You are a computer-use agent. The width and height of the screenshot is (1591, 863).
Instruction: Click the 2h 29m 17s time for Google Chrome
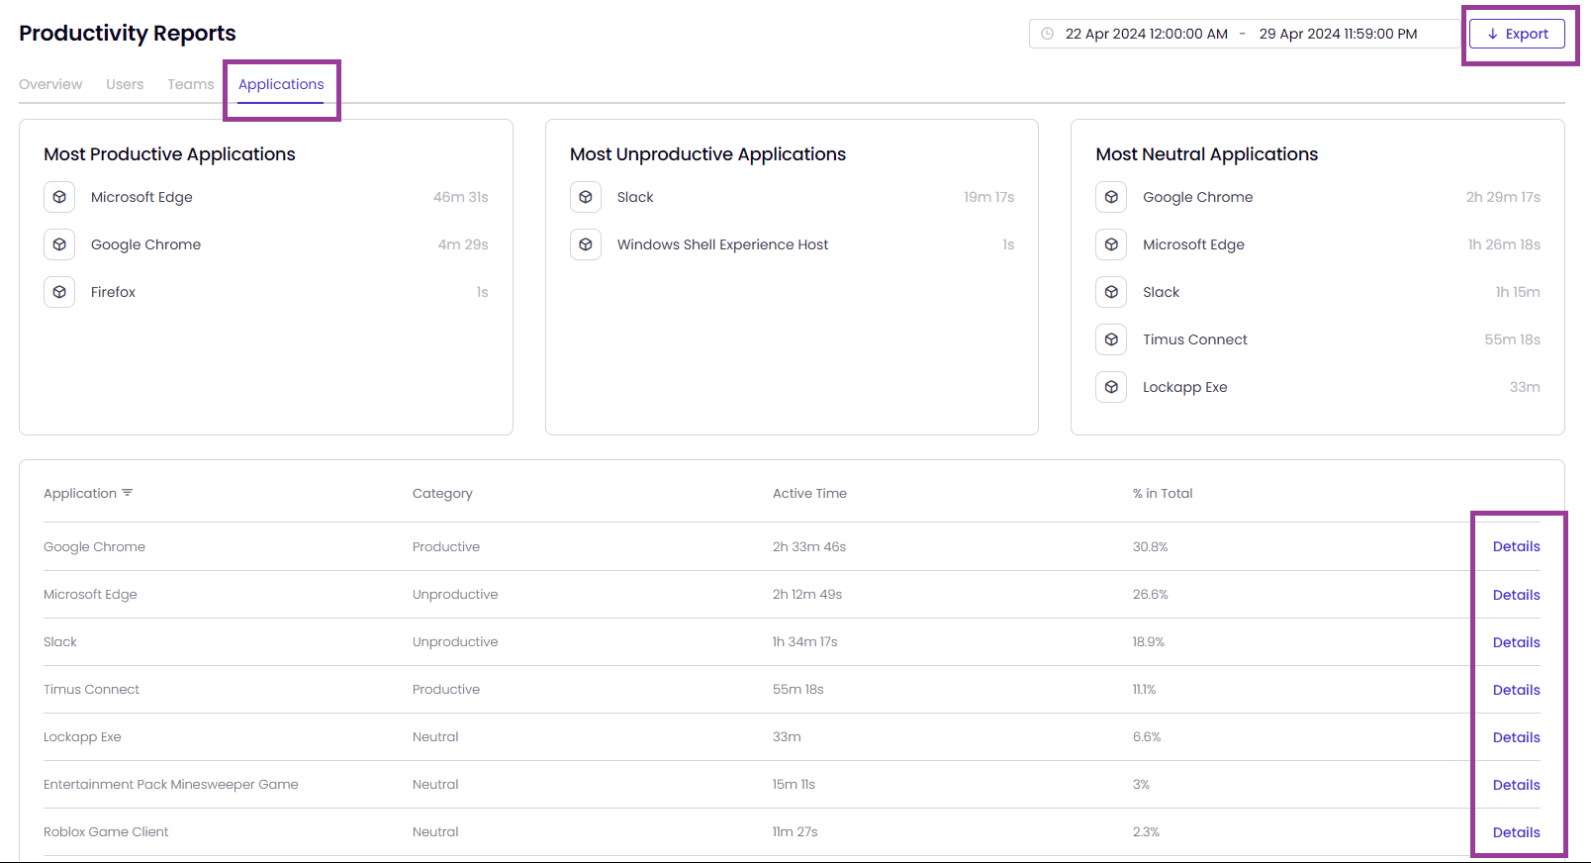pyautogui.click(x=1503, y=197)
